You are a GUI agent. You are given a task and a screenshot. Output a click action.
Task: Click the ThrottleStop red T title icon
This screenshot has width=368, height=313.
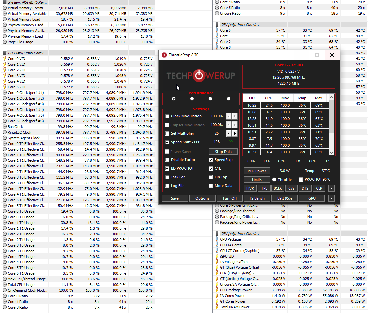click(x=164, y=55)
